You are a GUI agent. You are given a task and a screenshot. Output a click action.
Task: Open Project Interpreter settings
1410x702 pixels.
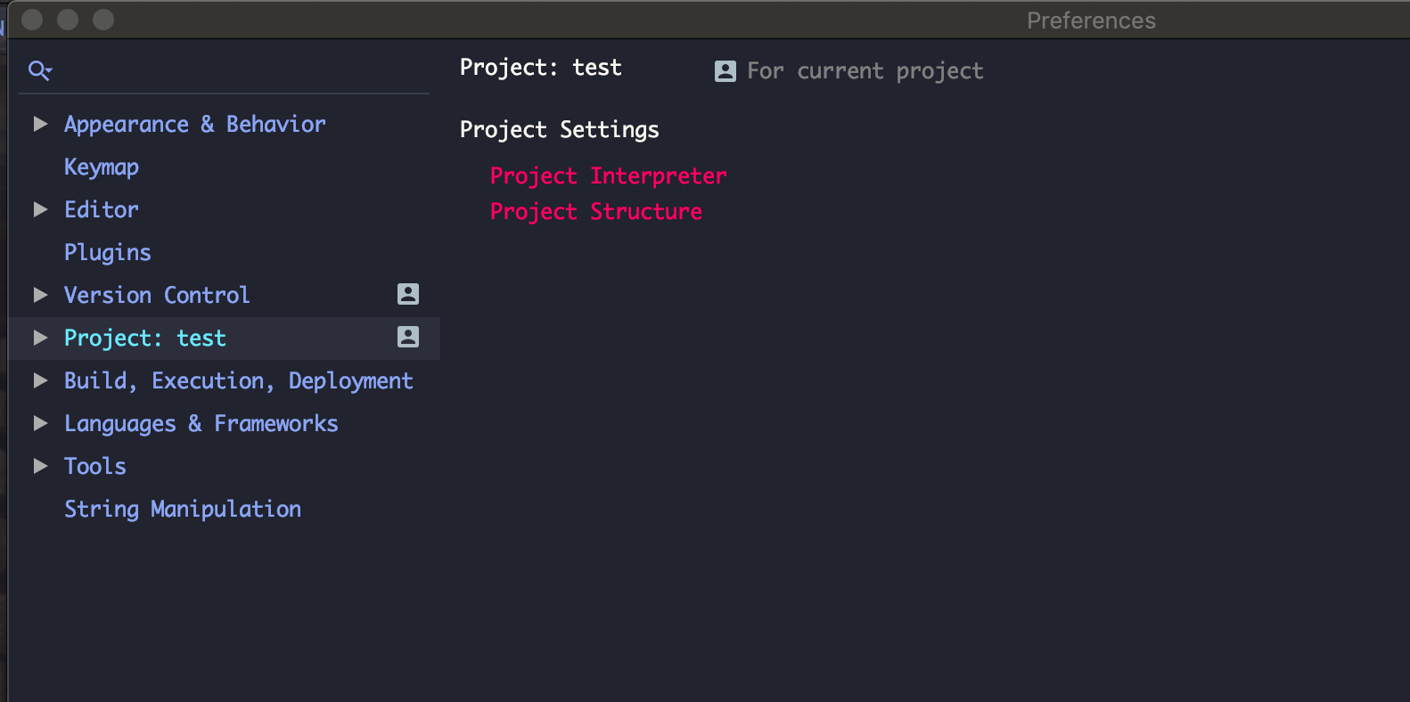(608, 175)
